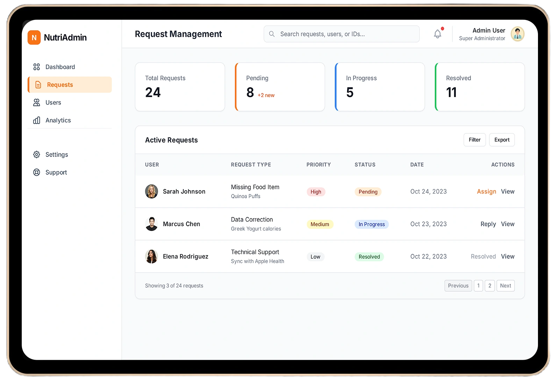Open Analytics via the bar chart icon
Screen dimensions: 560x389
(x=37, y=120)
